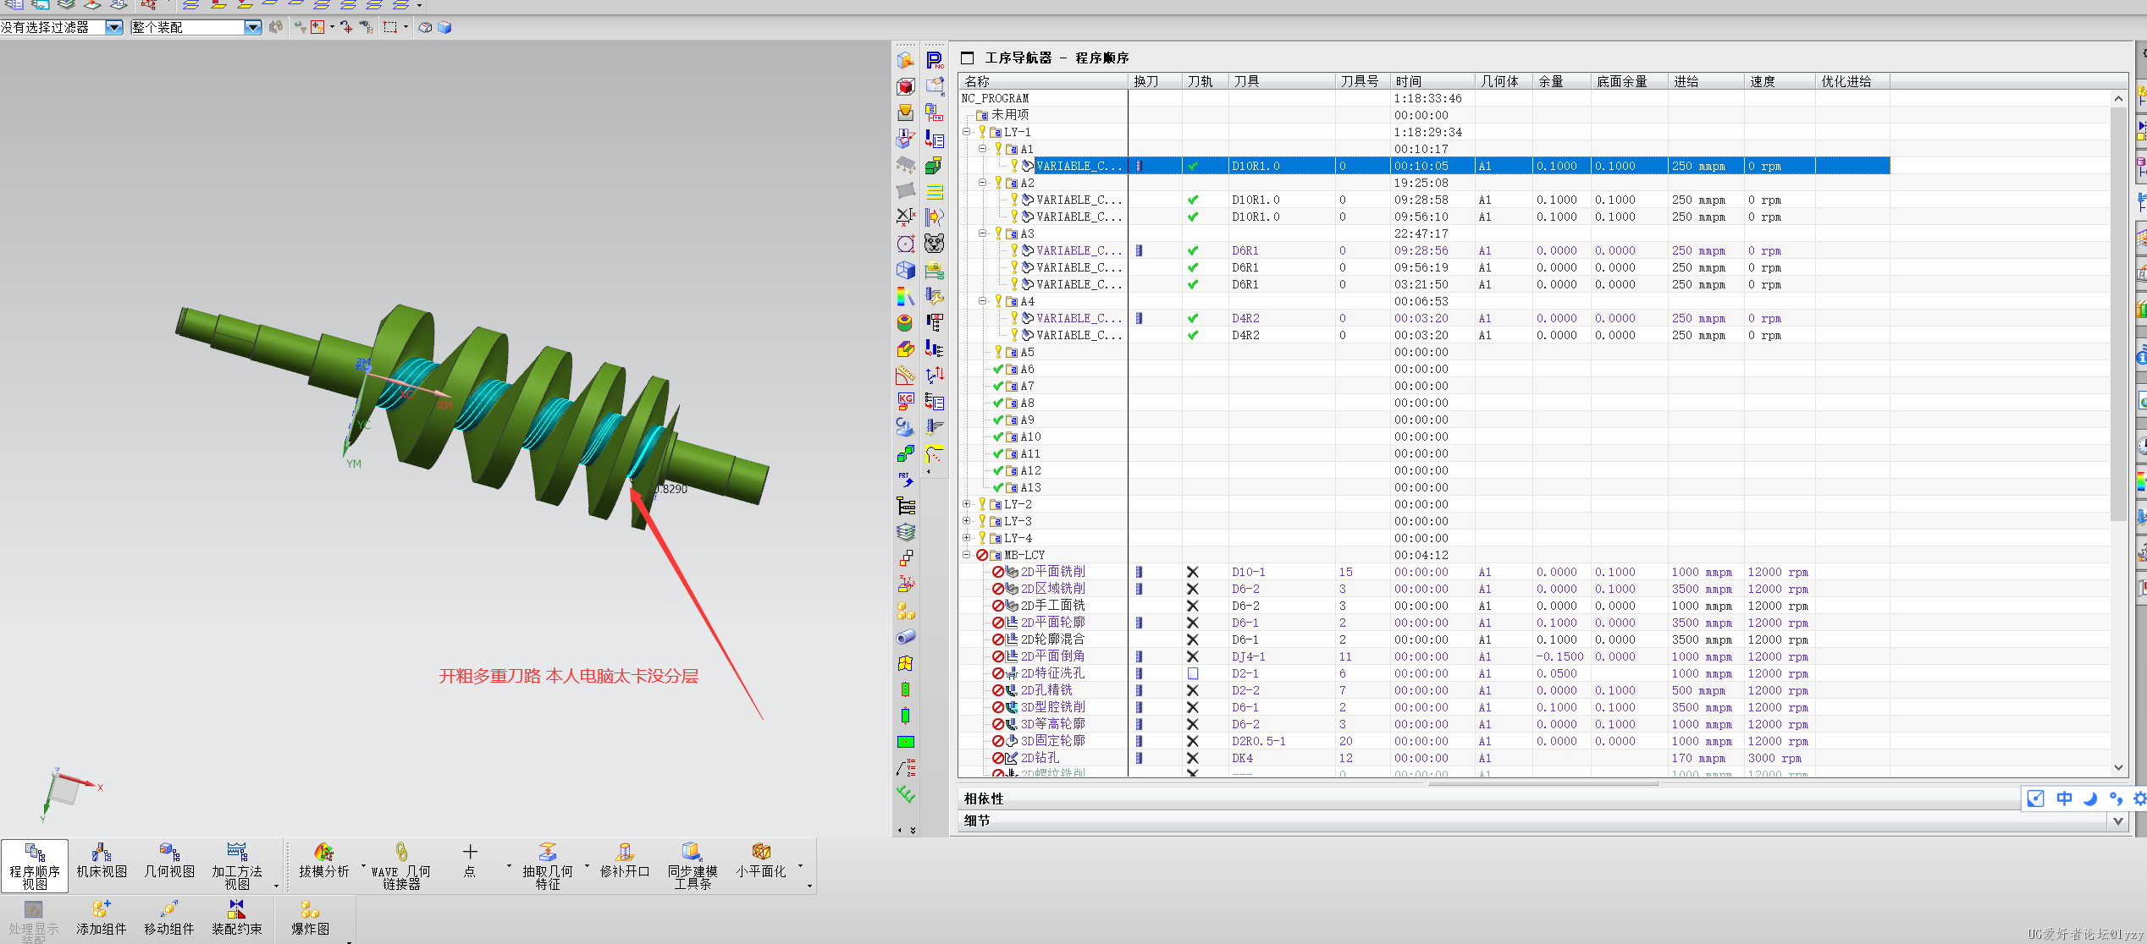Viewport: 2147px width, 944px height.
Task: Select the 2D平面铣削 operation
Action: tap(1052, 572)
